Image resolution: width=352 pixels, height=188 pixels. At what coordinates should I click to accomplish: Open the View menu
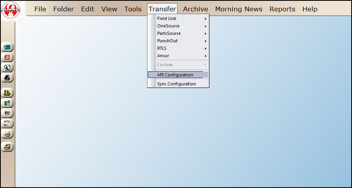pyautogui.click(x=109, y=9)
